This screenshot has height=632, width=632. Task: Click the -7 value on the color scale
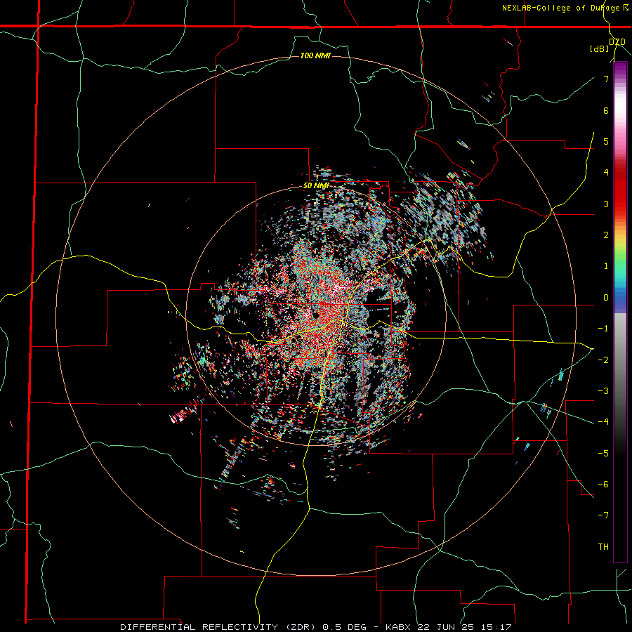coord(603,515)
